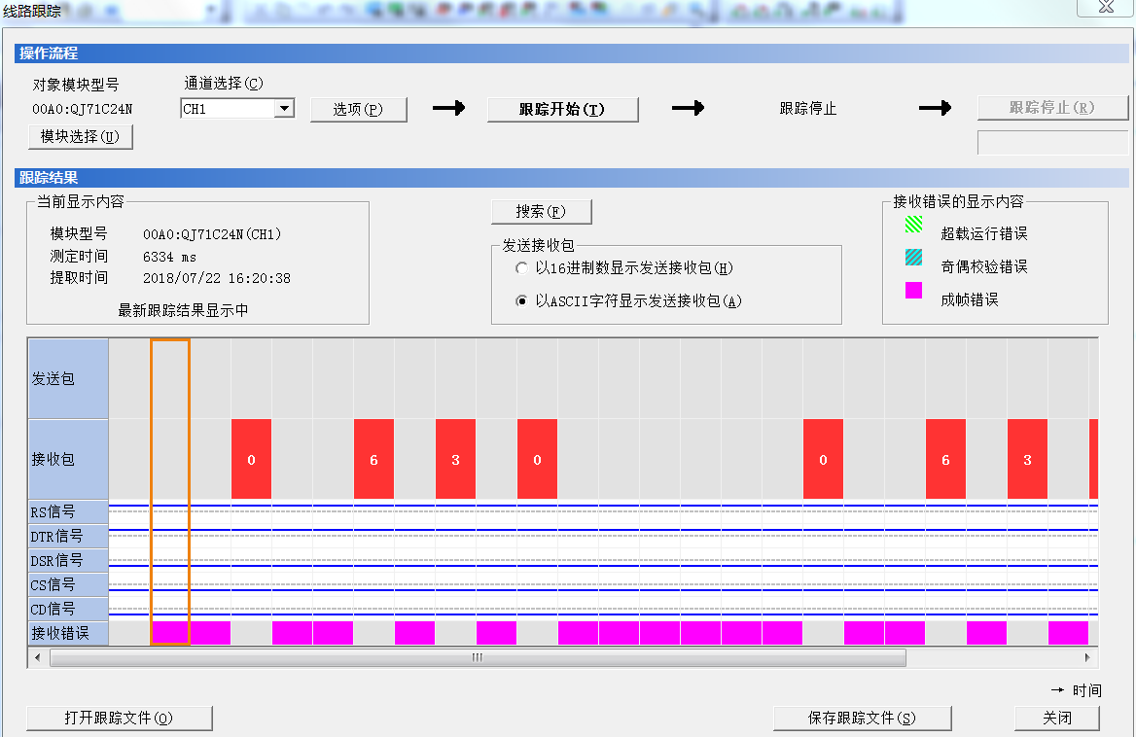Open trace file with 打开跟踪文件(O)
This screenshot has width=1136, height=737.
pyautogui.click(x=119, y=719)
